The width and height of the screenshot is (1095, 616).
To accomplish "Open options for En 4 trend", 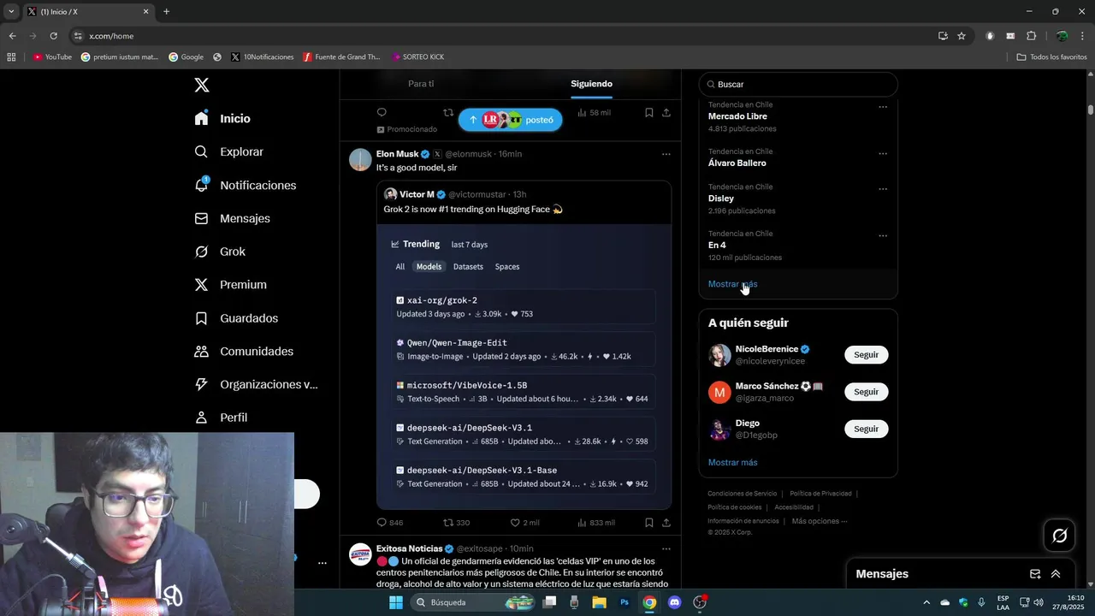I will coord(883,236).
